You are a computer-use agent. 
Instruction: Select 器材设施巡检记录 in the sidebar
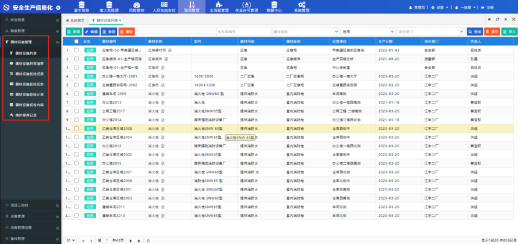pyautogui.click(x=29, y=73)
